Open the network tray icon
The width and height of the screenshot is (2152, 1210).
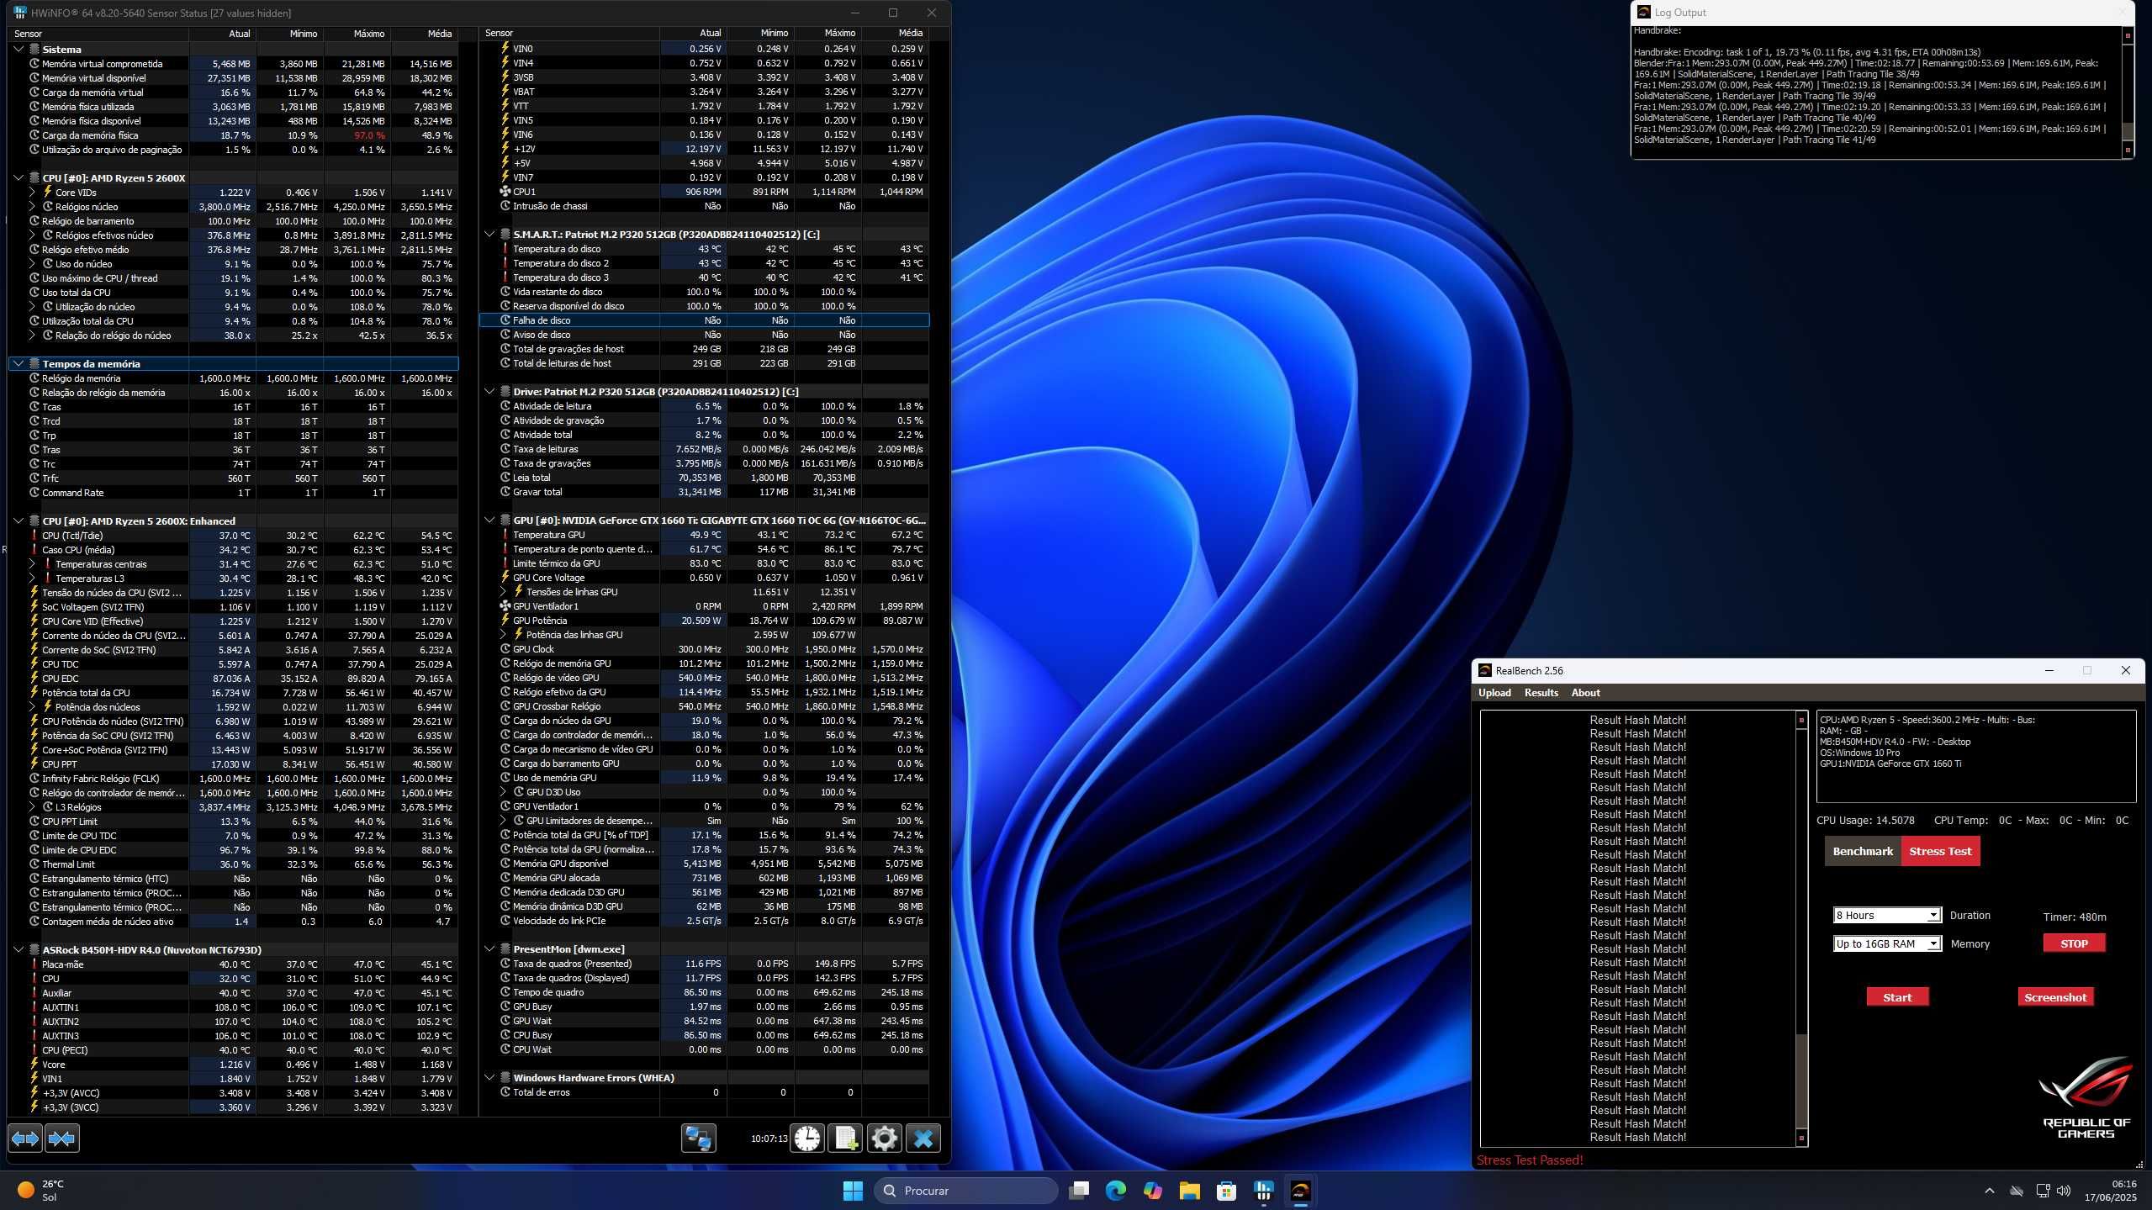pyautogui.click(x=2044, y=1191)
